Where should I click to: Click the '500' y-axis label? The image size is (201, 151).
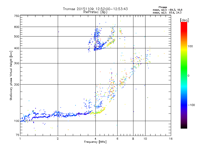tap(17, 36)
